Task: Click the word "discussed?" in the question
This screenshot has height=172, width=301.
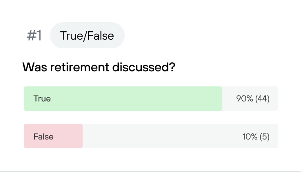Action: pos(144,67)
